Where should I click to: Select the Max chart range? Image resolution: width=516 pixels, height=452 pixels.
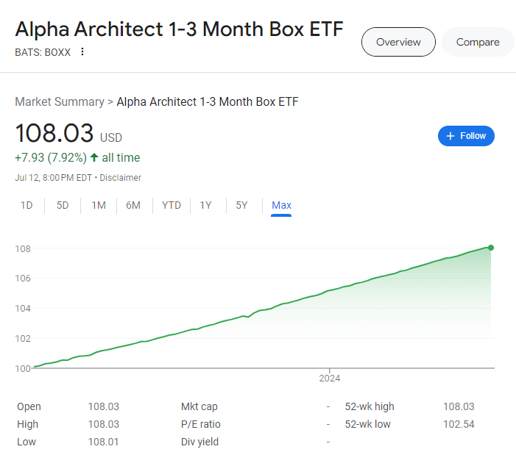[x=281, y=205]
